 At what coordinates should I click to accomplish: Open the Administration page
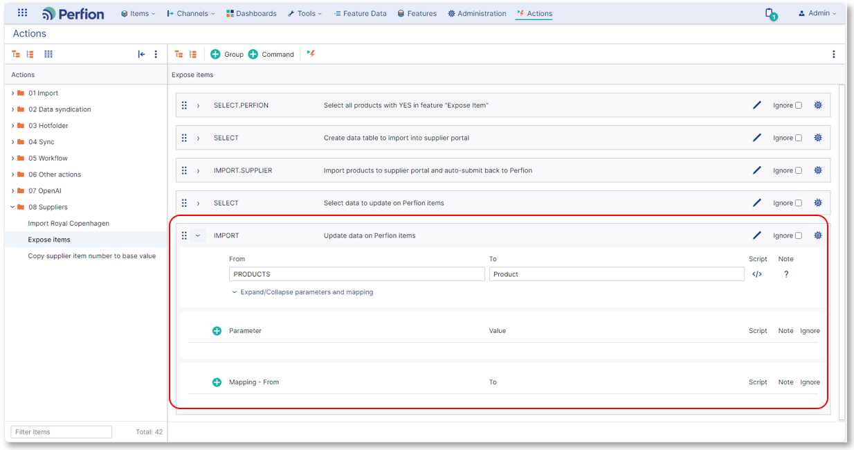(477, 13)
